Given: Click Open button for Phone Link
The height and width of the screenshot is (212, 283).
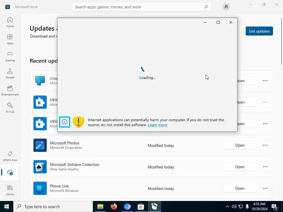Looking at the screenshot, I should [240, 188].
